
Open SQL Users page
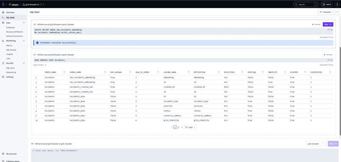coord(11,68)
